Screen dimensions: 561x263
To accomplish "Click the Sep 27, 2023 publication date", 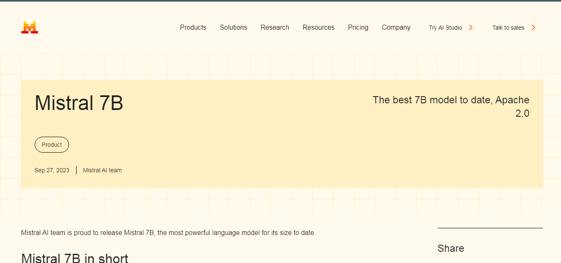I will tap(52, 170).
